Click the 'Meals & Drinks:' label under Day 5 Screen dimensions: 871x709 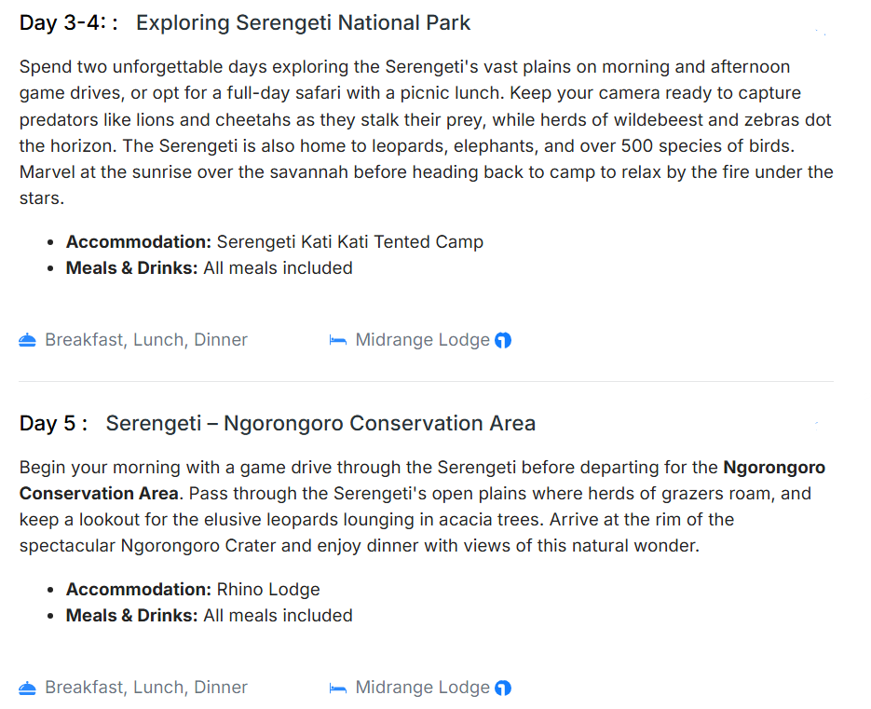(131, 616)
